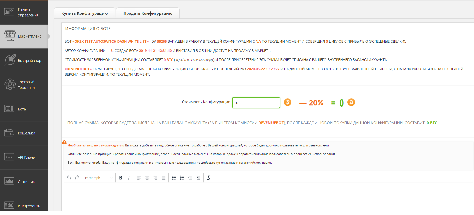
Task: Undo the last editor action
Action: coord(69,178)
